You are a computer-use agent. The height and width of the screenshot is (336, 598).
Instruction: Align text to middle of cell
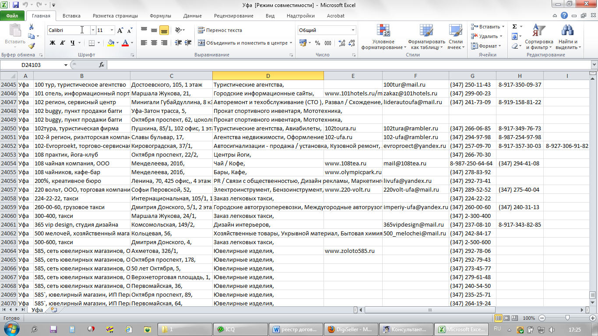(x=154, y=30)
